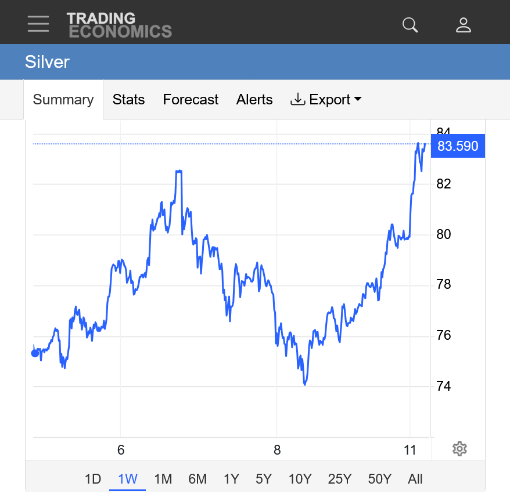The image size is (510, 501).
Task: Open chart settings gear icon
Action: [459, 448]
